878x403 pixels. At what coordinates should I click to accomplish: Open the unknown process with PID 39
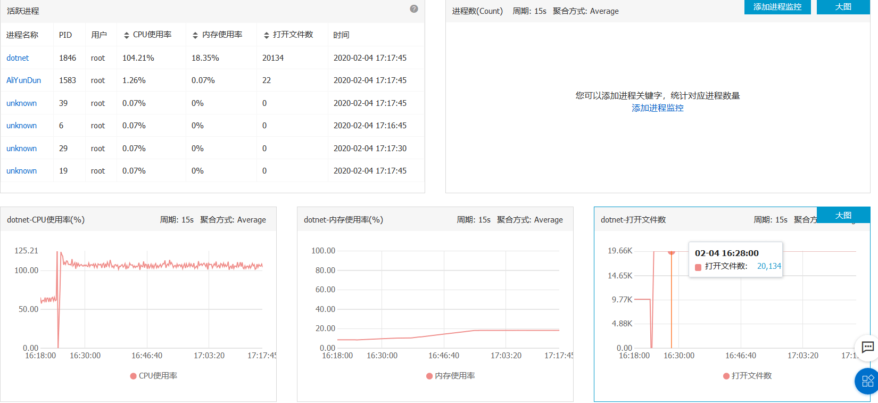click(21, 103)
